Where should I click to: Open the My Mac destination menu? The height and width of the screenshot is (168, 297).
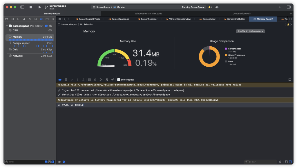[x=120, y=7]
